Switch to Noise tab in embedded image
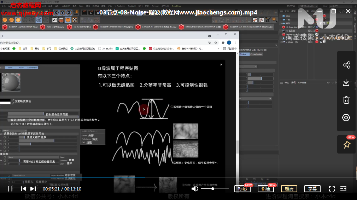Screen dimensions: 357x200 [x=21, y=68]
